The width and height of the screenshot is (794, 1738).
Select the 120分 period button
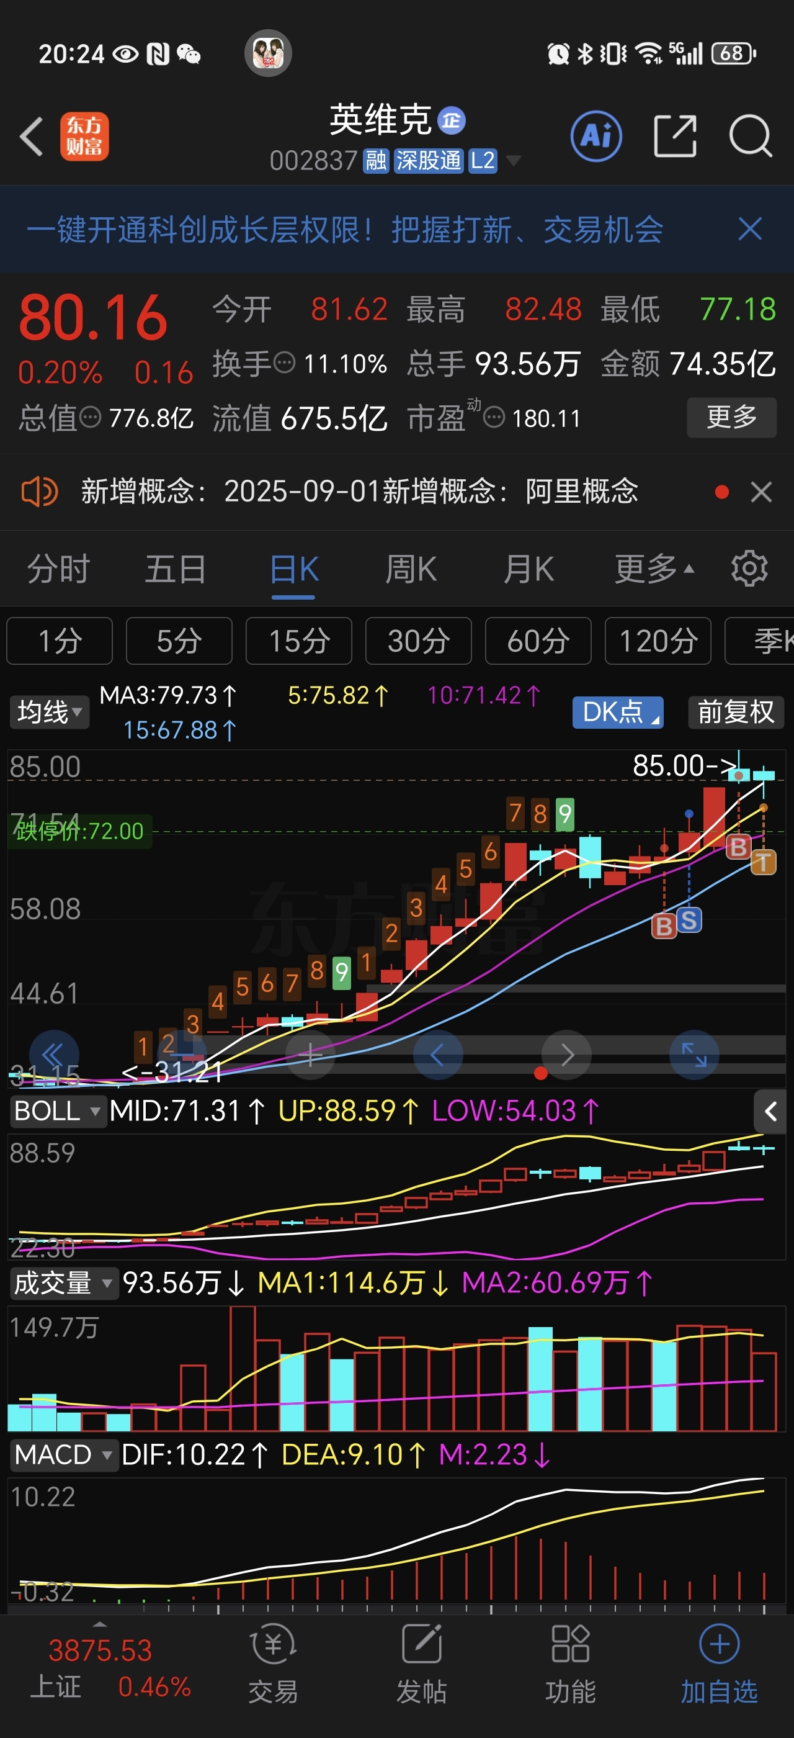pos(658,641)
